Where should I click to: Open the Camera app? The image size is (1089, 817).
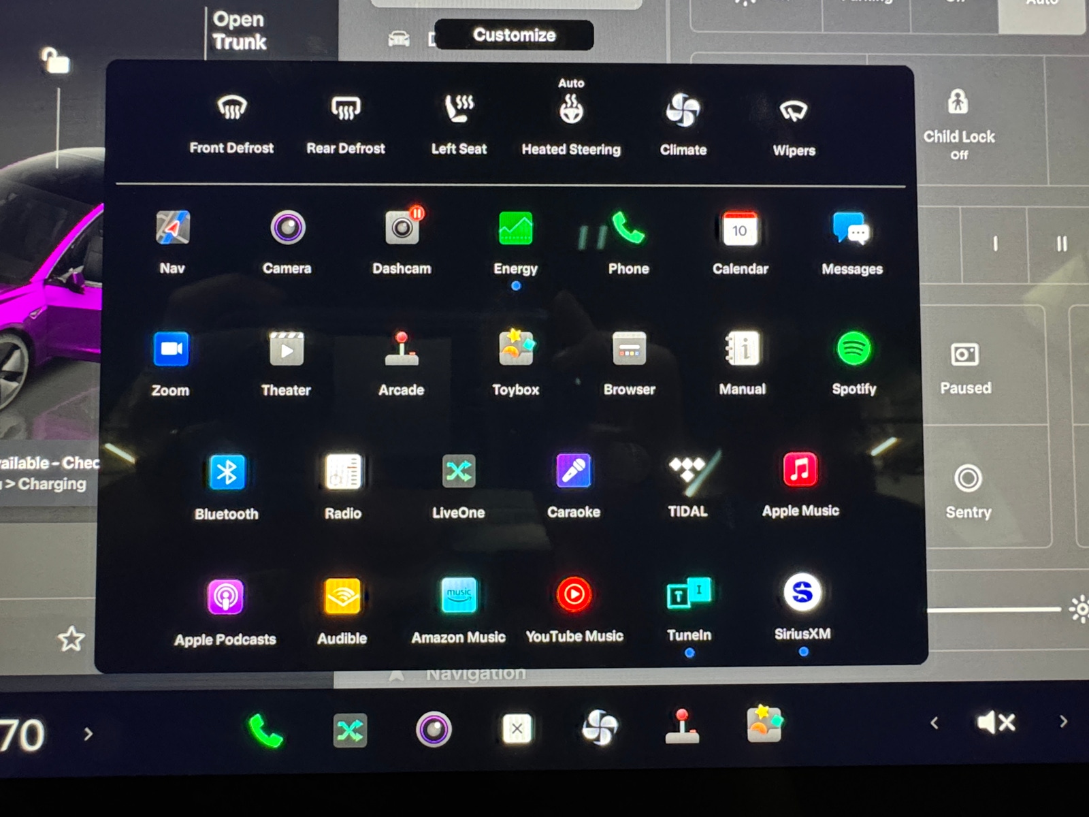[287, 229]
